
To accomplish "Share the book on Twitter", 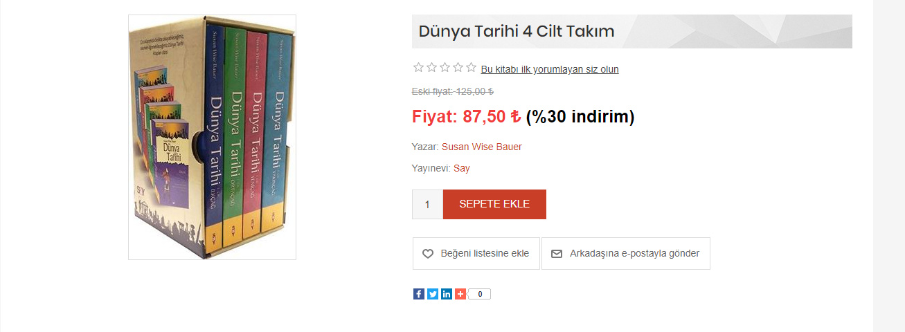I will 433,294.
